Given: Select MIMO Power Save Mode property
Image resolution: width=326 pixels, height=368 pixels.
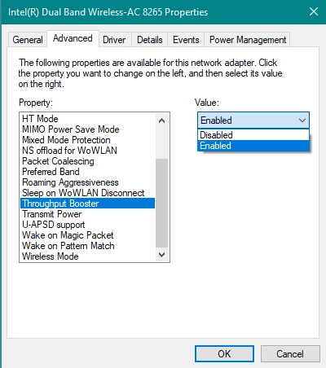Looking at the screenshot, I should (x=87, y=129).
